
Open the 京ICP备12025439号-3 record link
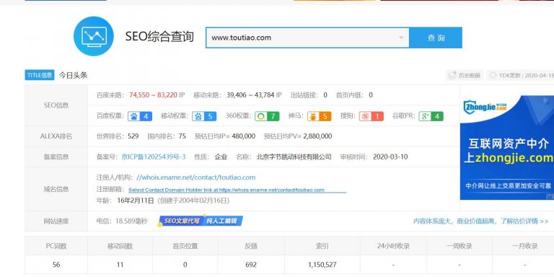154,157
